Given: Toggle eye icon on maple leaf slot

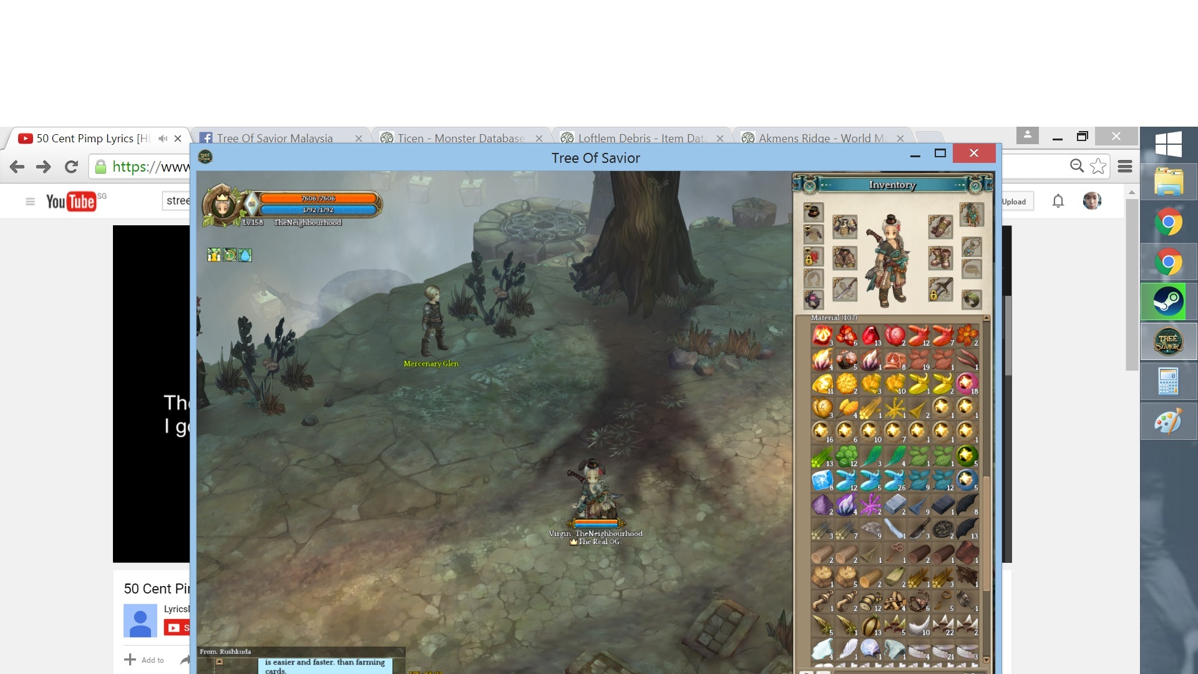Looking at the screenshot, I should click(807, 250).
